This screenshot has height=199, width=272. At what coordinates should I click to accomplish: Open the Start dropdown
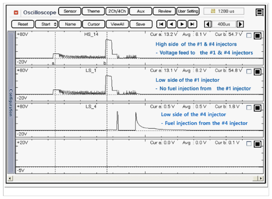click(x=46, y=24)
